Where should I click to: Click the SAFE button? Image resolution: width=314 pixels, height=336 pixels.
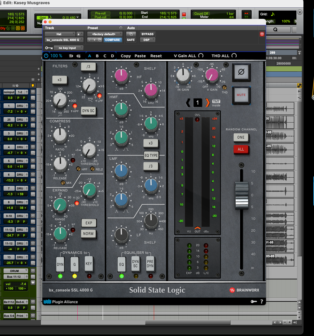coord(131,40)
